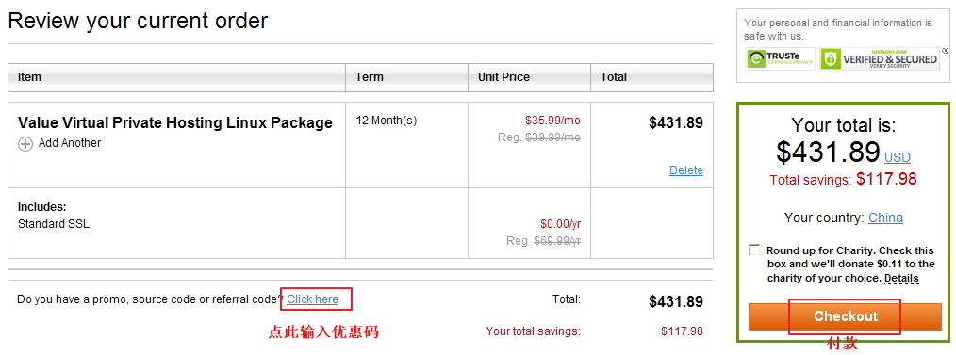Screen dimensions: 956x355
Task: Click the Standard SSL included item
Action: point(54,224)
